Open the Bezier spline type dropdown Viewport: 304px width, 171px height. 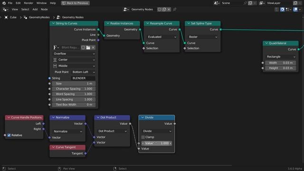point(203,37)
